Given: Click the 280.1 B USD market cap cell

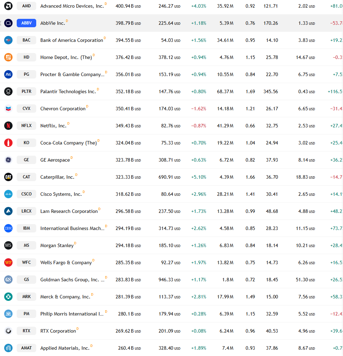Looking at the screenshot, I should 130,314.
